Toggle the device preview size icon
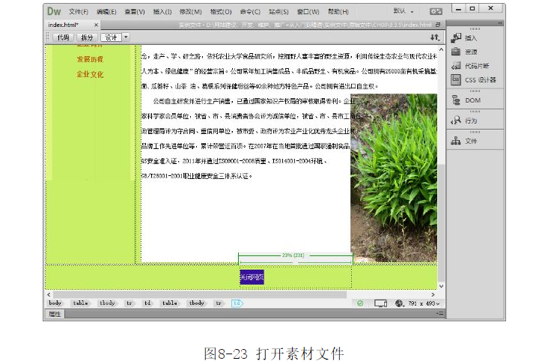Image resolution: width=557 pixels, height=364 pixels. (x=380, y=303)
